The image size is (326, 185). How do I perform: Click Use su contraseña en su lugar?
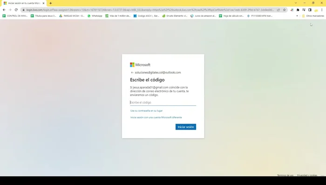(146, 111)
